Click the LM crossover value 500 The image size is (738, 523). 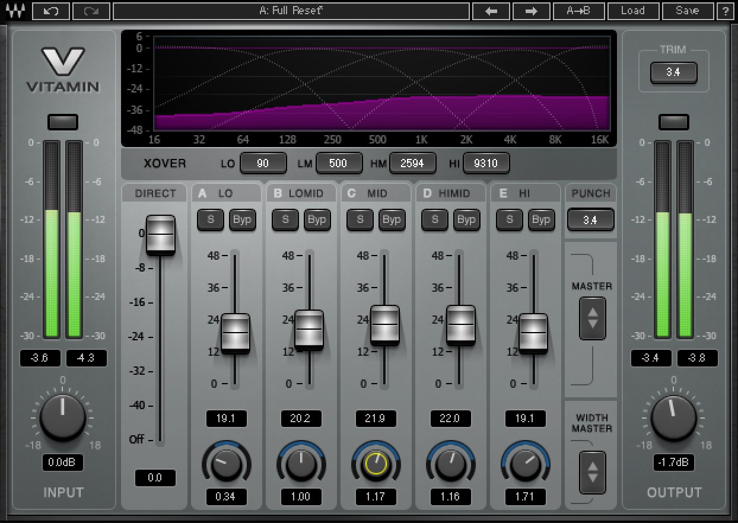click(339, 163)
